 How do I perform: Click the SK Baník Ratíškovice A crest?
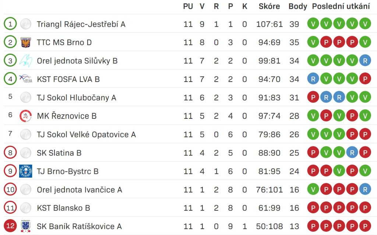(x=26, y=226)
